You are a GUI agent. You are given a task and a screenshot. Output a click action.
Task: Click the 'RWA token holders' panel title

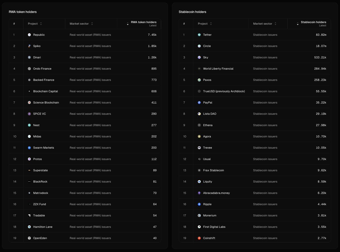tap(23, 12)
